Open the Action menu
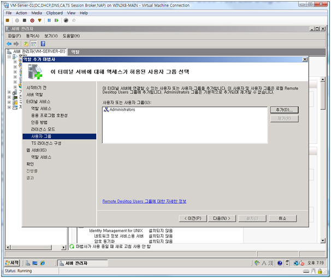The image size is (331, 278). (x=21, y=13)
